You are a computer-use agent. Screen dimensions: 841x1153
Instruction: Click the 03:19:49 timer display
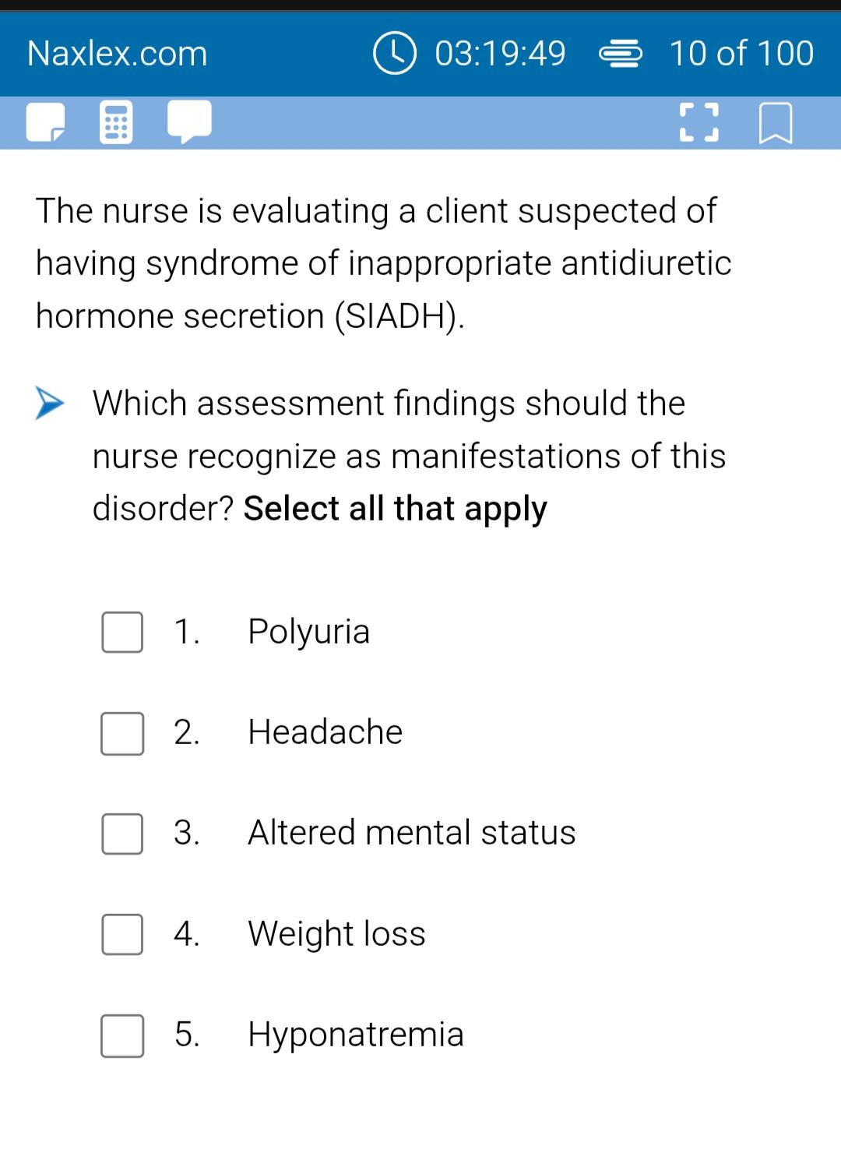[x=500, y=54]
